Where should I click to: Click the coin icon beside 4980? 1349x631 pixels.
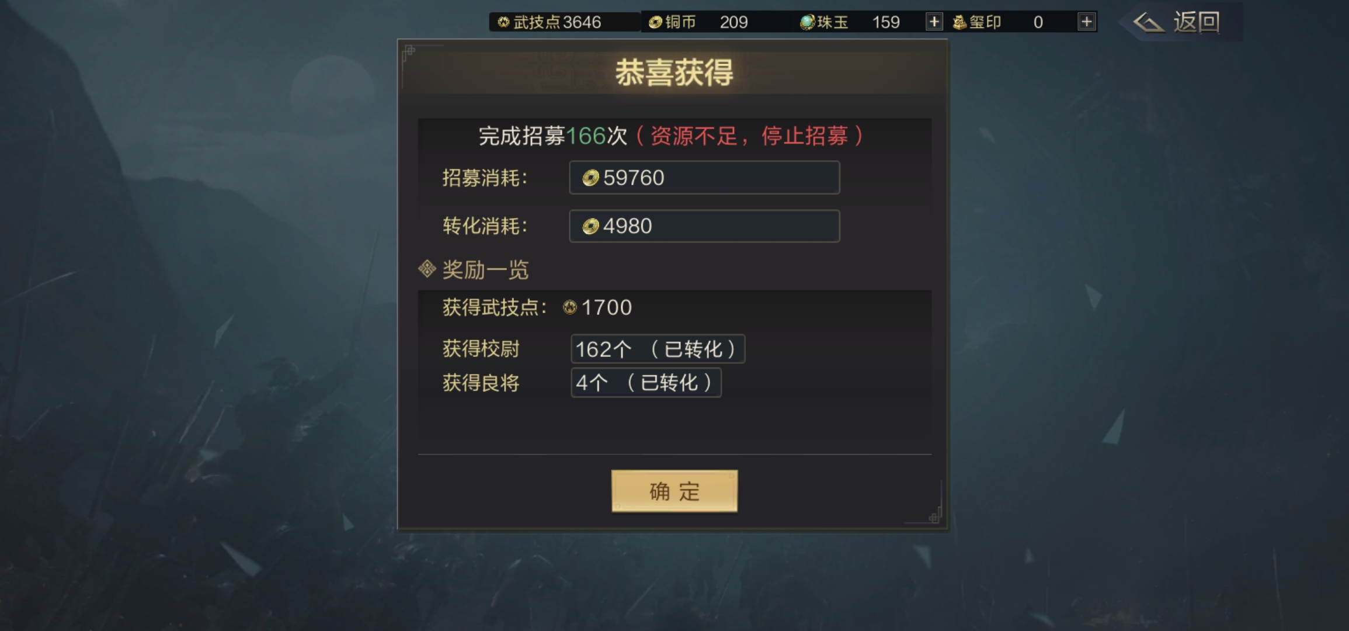click(590, 226)
